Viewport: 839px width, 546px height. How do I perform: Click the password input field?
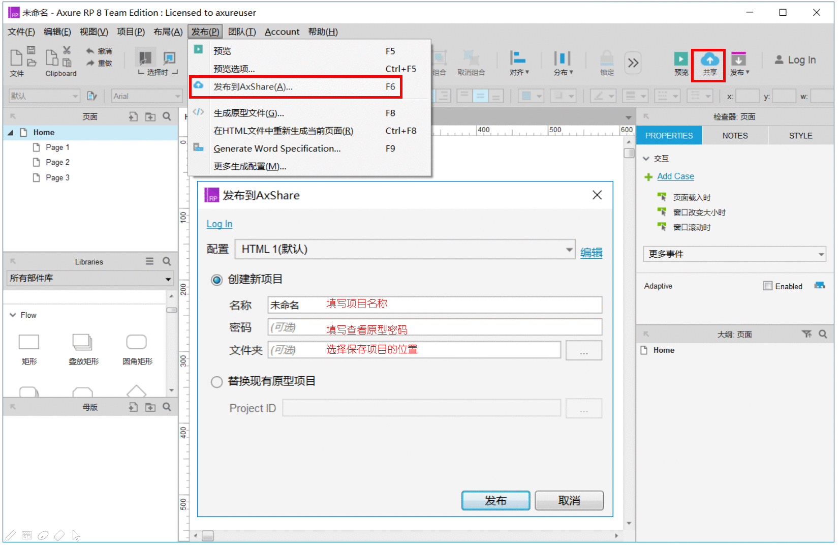[435, 327]
